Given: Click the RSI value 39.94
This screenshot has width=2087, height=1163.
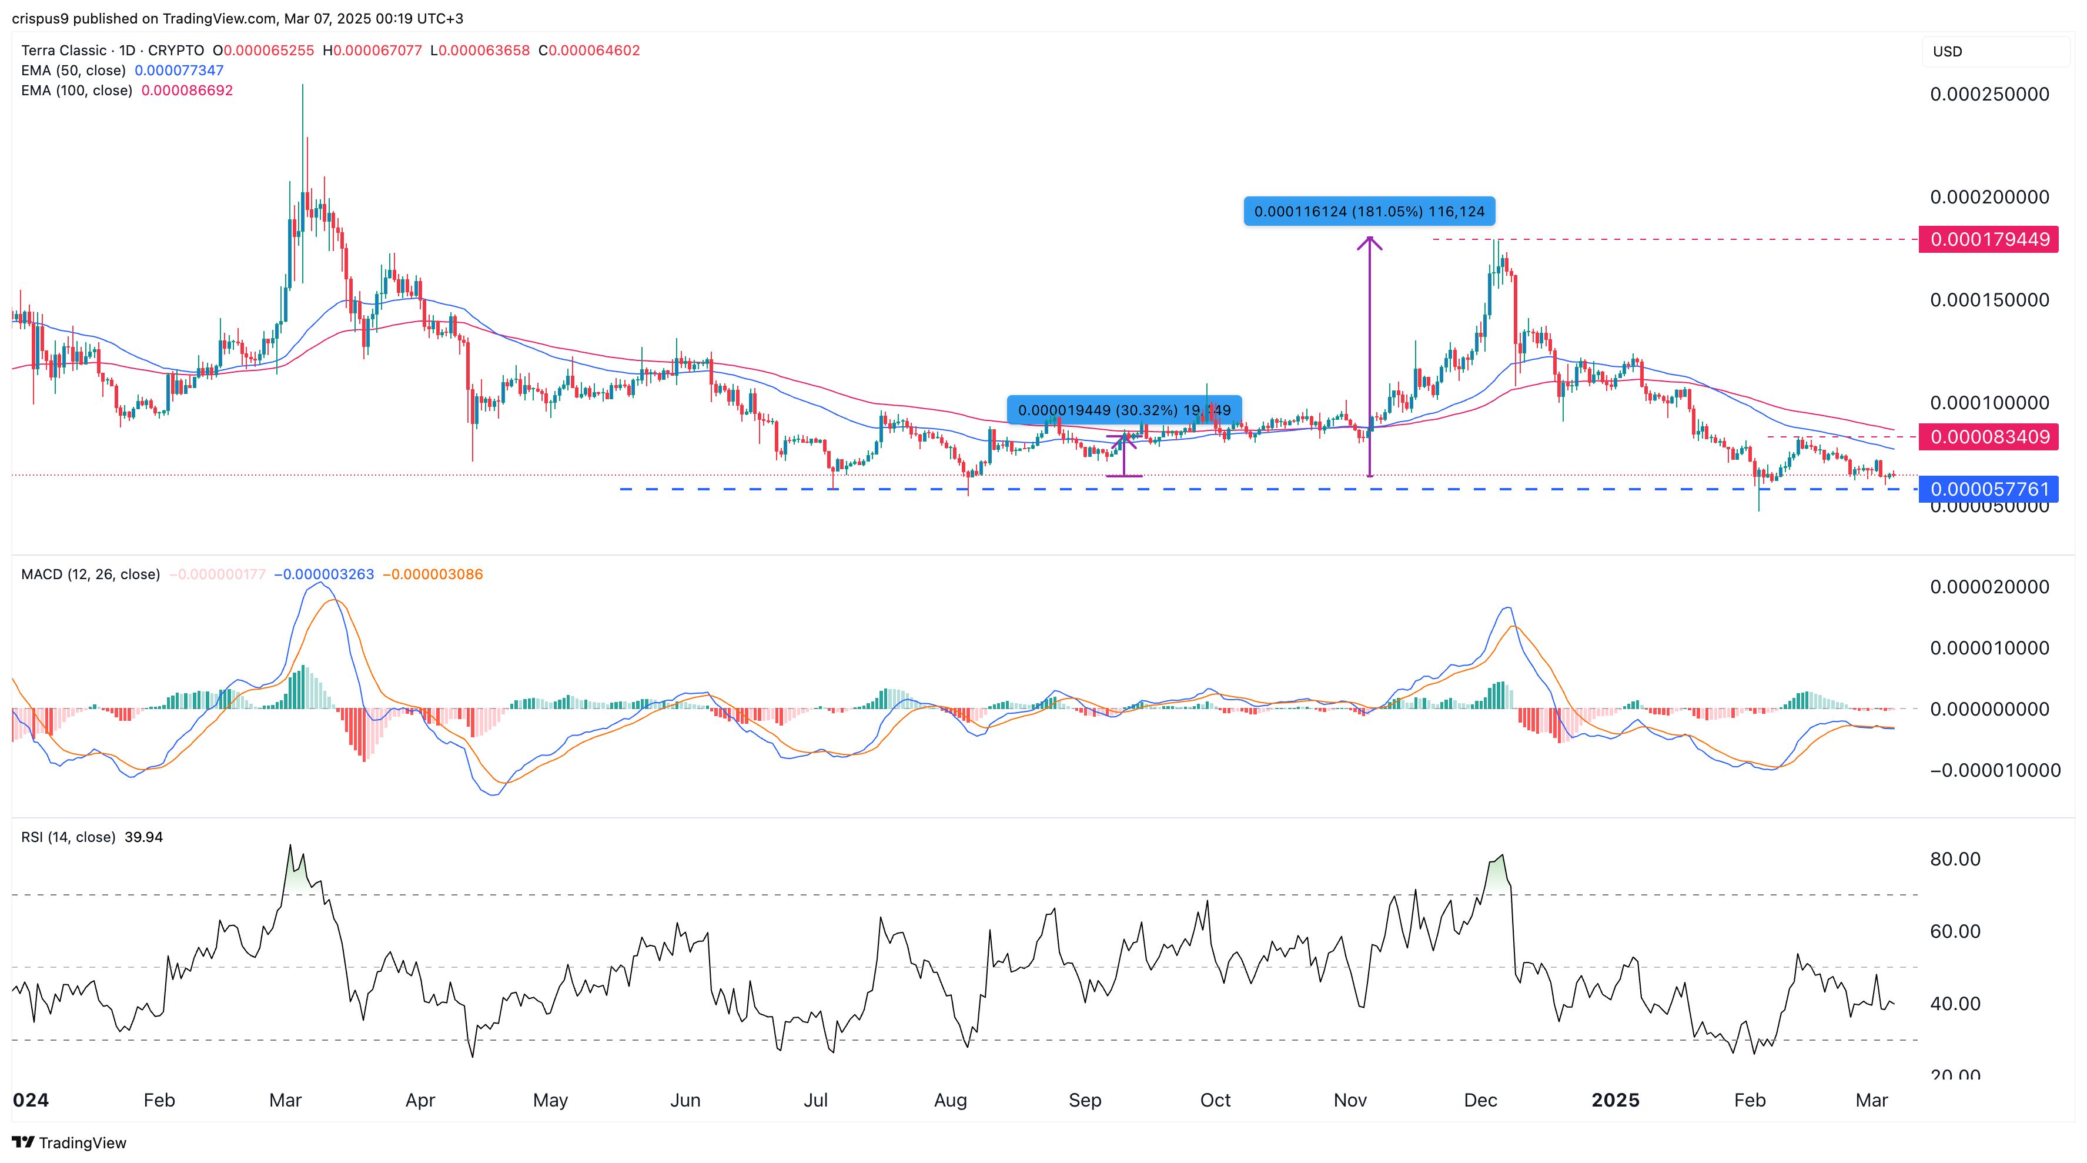Looking at the screenshot, I should (144, 837).
